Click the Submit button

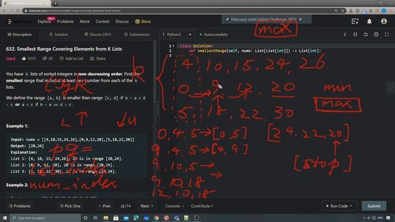[374, 206]
